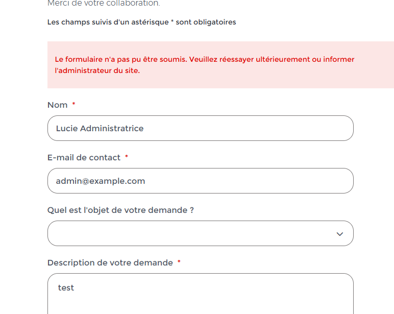The width and height of the screenshot is (394, 314).
Task: Click the asterisk in the mandatory fields notice
Action: coord(173,22)
